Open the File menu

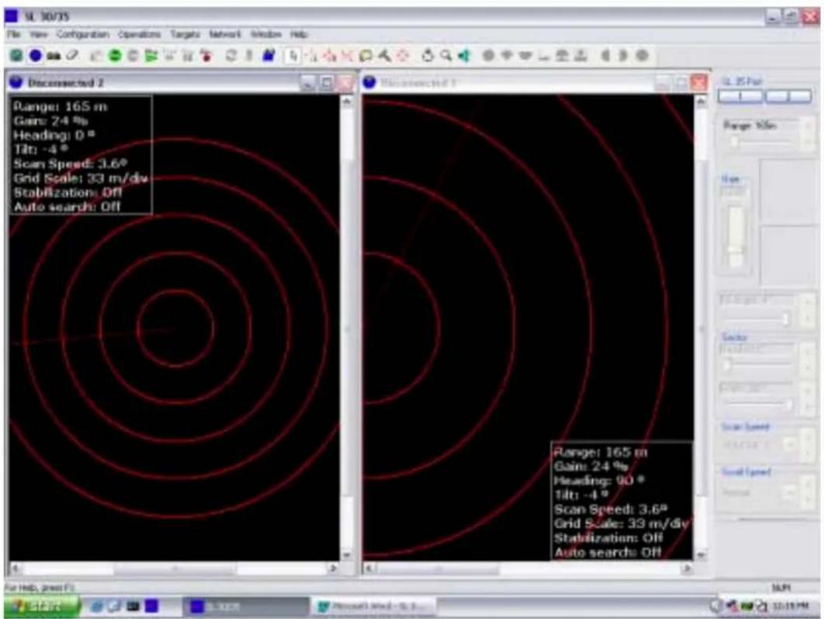pyautogui.click(x=14, y=34)
